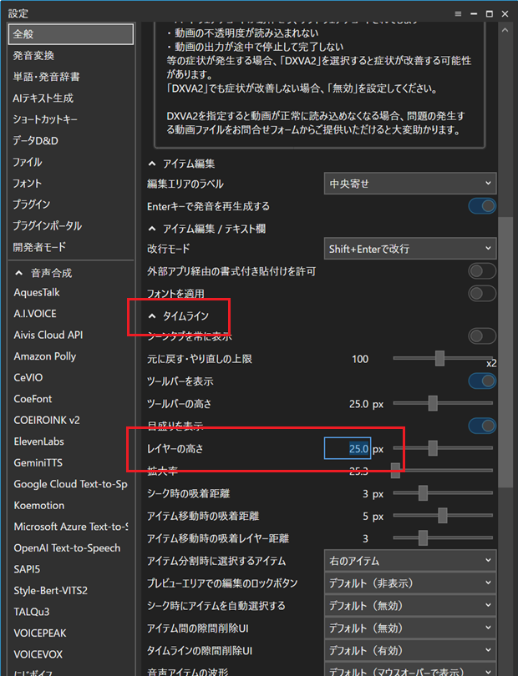Go to プラグインポータル in sidebar
This screenshot has height=676, width=518.
coord(48,226)
